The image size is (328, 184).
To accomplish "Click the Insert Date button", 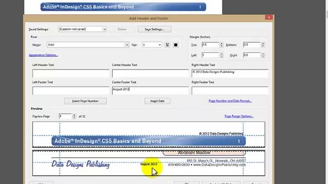I will [157, 101].
